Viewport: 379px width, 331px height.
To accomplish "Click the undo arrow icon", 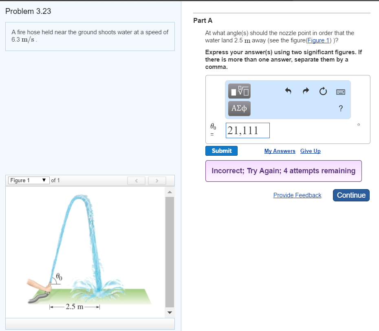I will click(288, 92).
